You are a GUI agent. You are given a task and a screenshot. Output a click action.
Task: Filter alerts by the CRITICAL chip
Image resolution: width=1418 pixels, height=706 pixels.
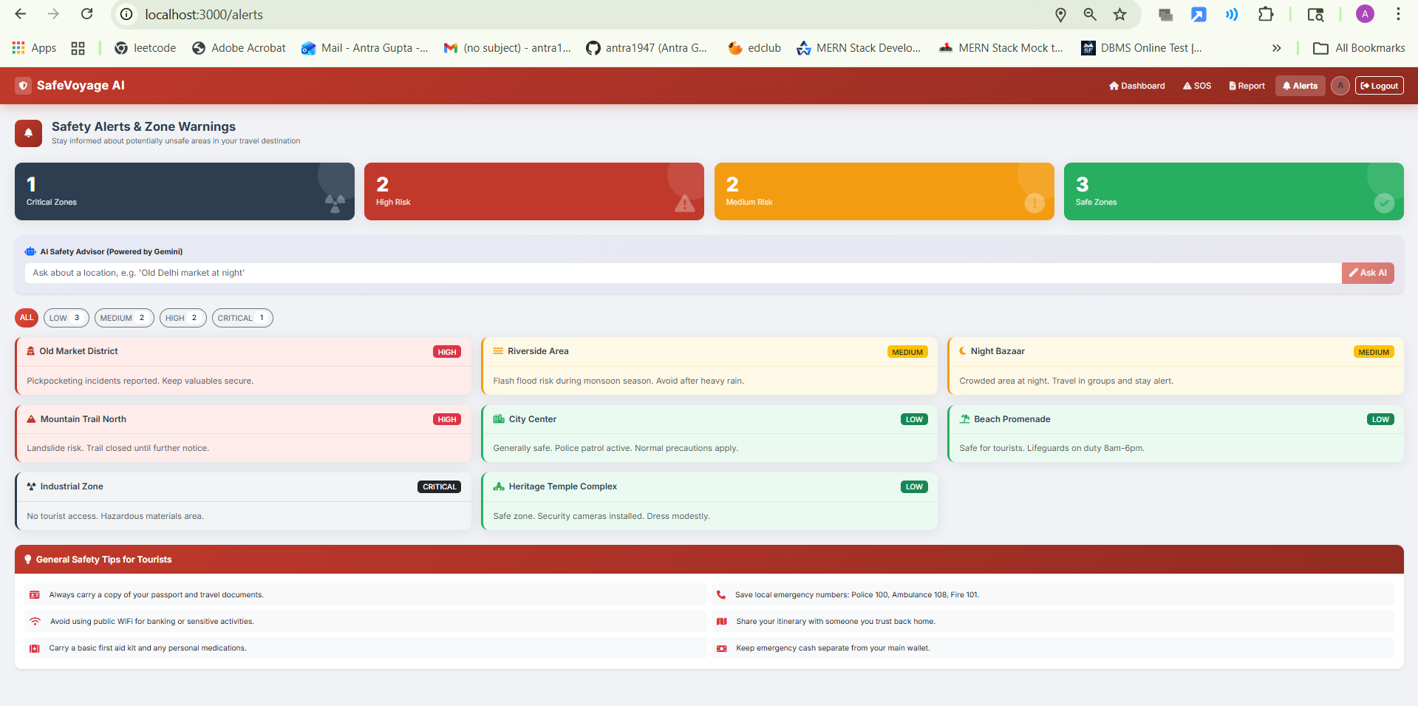pyautogui.click(x=242, y=318)
